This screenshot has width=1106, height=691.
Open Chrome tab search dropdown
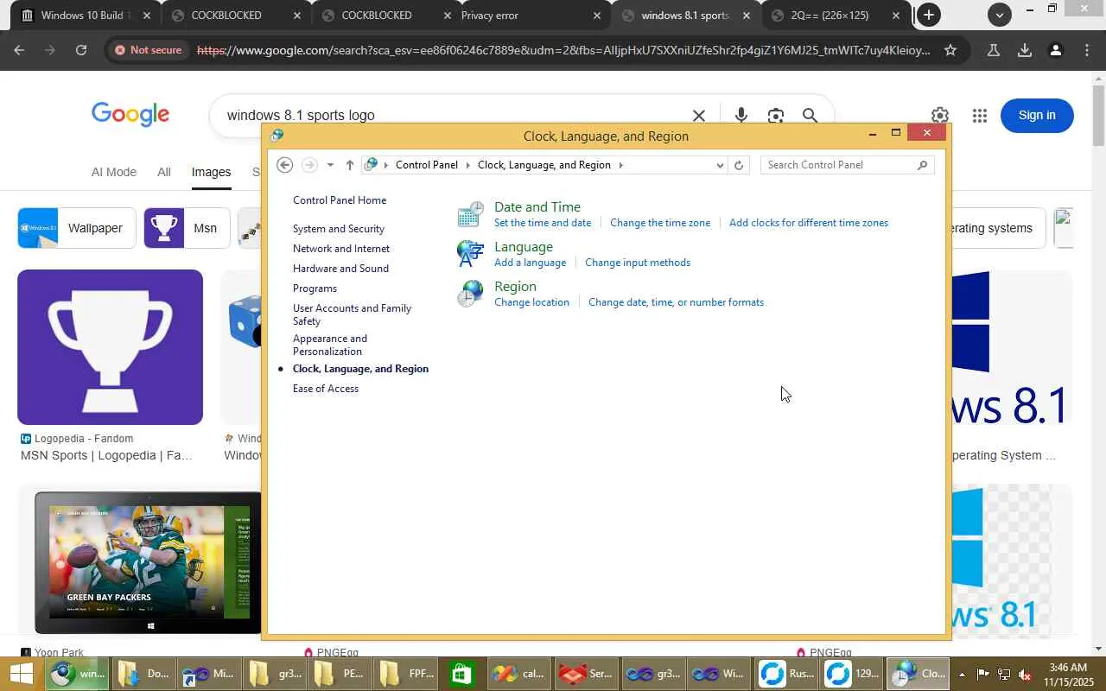[x=1000, y=15]
